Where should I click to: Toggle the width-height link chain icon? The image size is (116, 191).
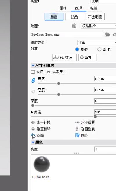coord(33,80)
